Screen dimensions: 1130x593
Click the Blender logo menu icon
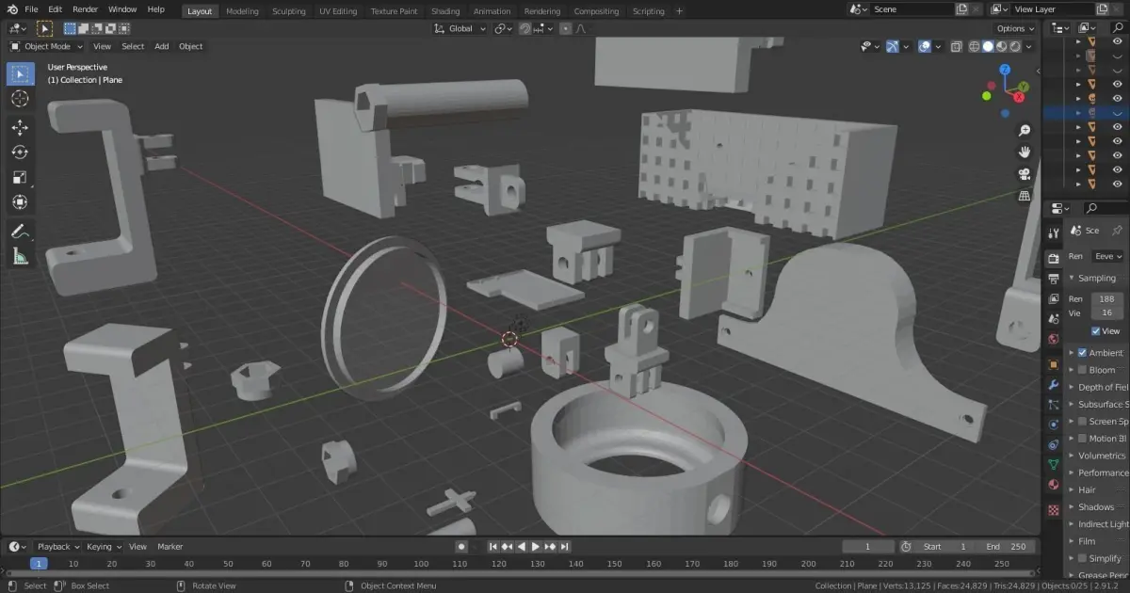pos(11,9)
